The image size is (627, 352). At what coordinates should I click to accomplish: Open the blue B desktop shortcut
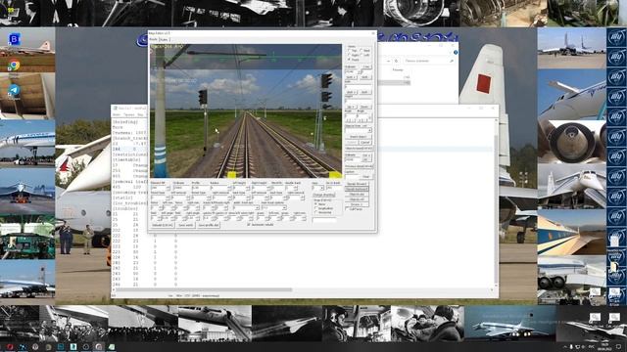pos(14,39)
